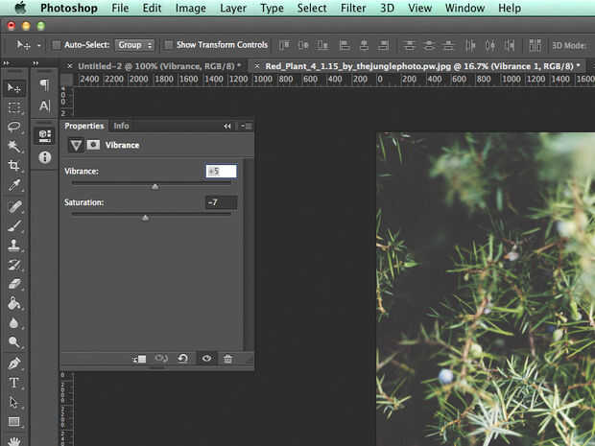Open the Apple menu
This screenshot has height=446, width=595.
point(20,8)
